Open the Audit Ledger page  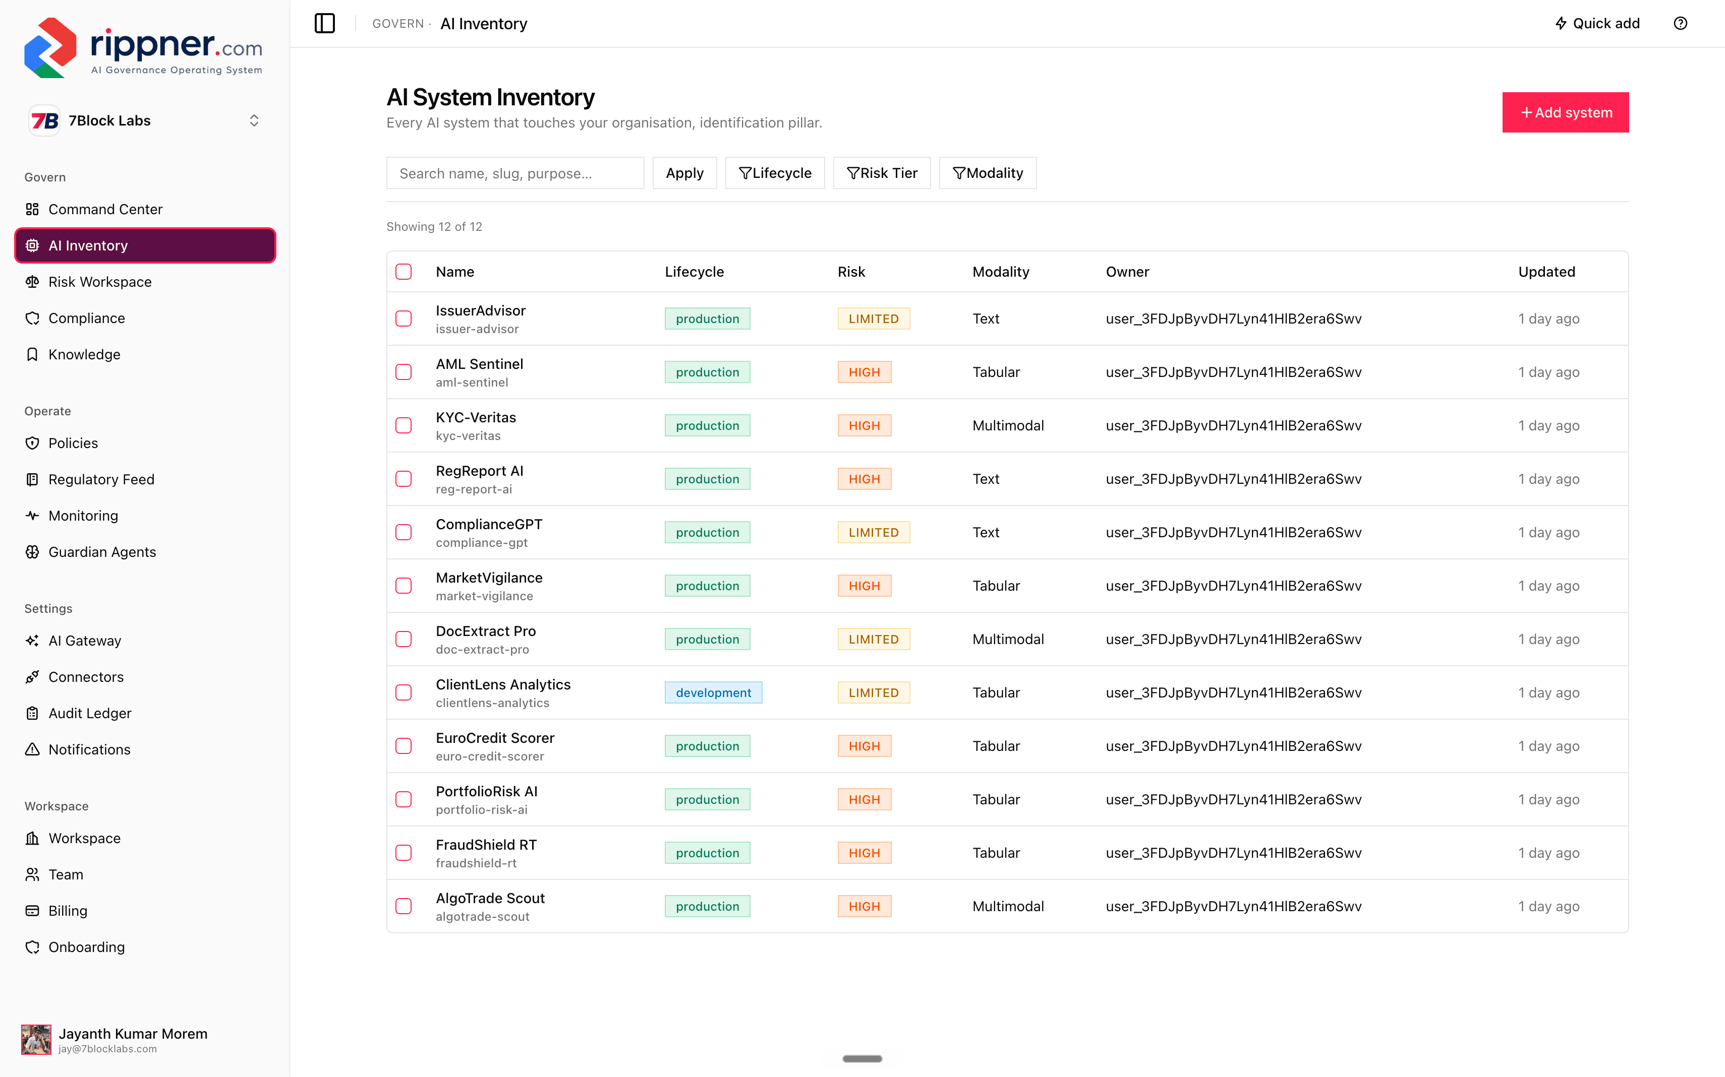pyautogui.click(x=145, y=714)
